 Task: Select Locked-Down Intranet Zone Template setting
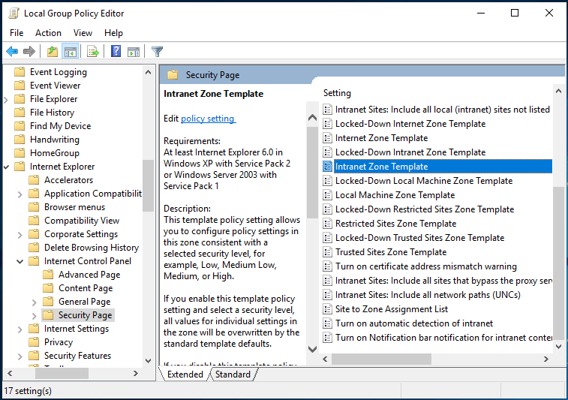click(x=410, y=152)
